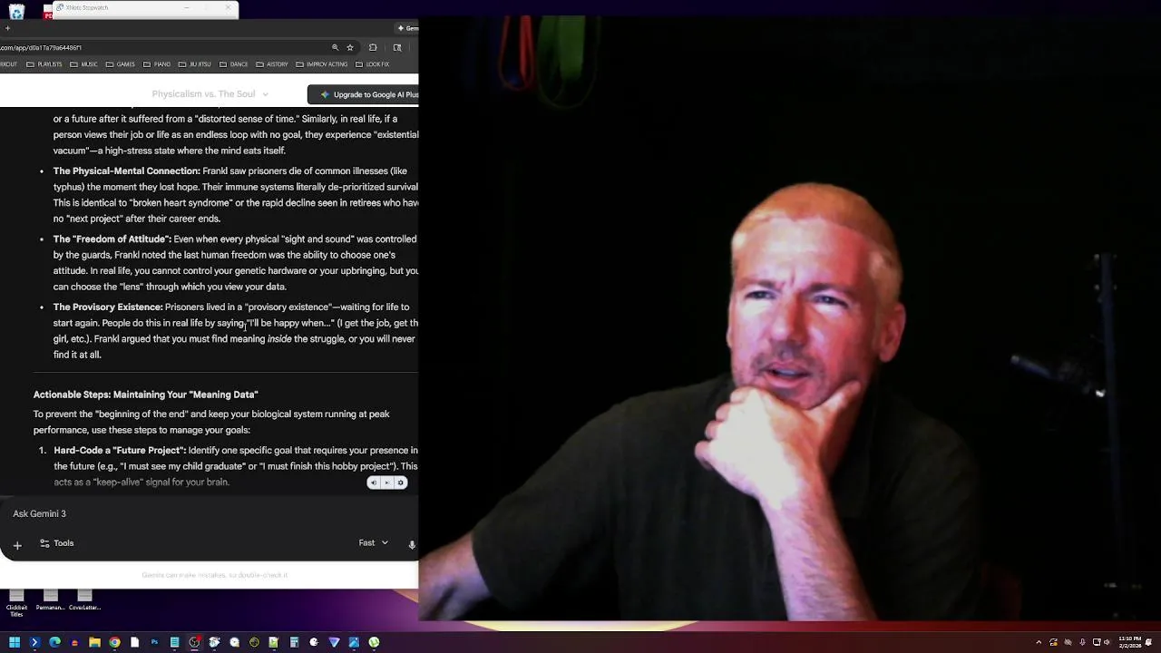Open the LOOK FIX bookmark folder
Screen dimensions: 1161x653
373,64
